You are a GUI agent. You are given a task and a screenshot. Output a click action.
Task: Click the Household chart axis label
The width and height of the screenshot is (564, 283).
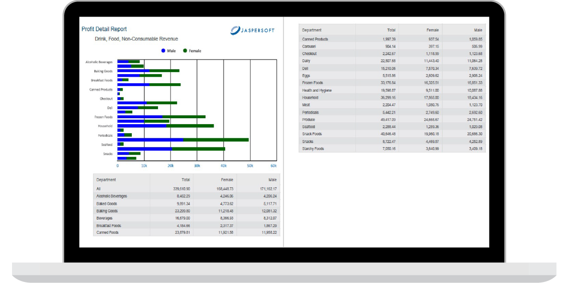click(x=105, y=126)
